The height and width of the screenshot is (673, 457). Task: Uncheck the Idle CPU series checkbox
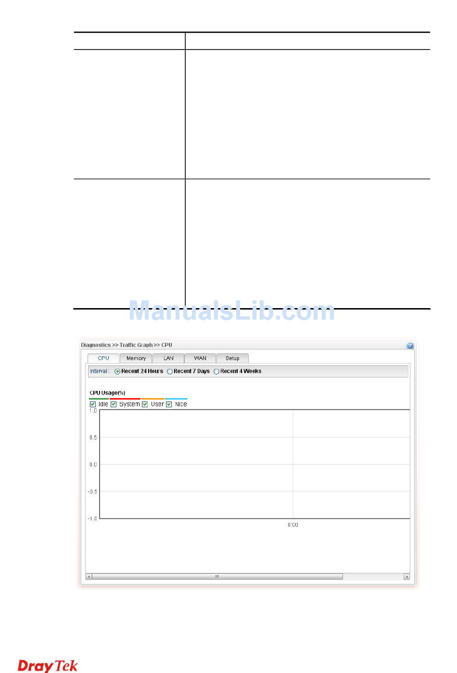click(93, 404)
